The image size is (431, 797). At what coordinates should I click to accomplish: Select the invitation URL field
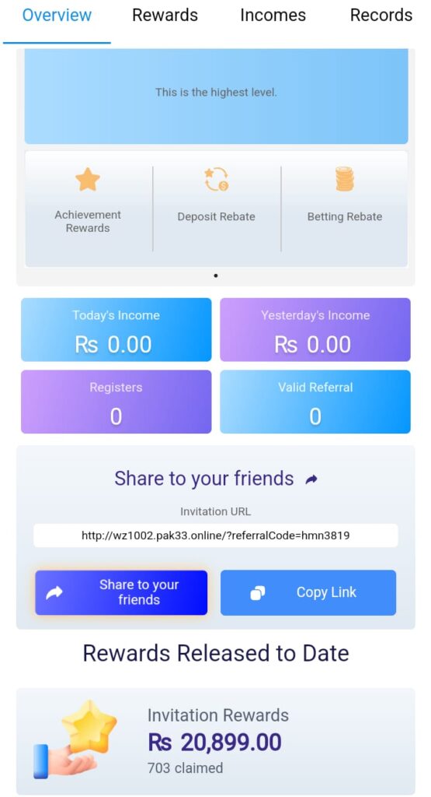coord(216,535)
